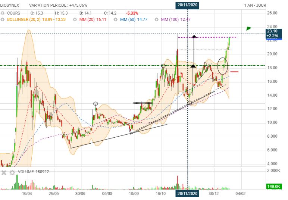Image resolution: width=288 pixels, height=200 pixels.
Task: Click the 25/05 date axis label
Action: (x=54, y=194)
